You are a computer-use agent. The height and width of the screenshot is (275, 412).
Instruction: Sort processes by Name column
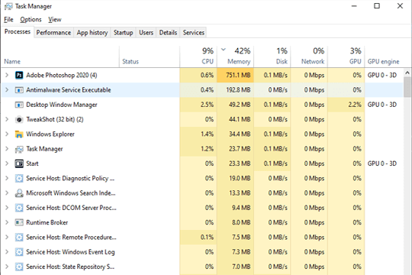click(x=60, y=57)
